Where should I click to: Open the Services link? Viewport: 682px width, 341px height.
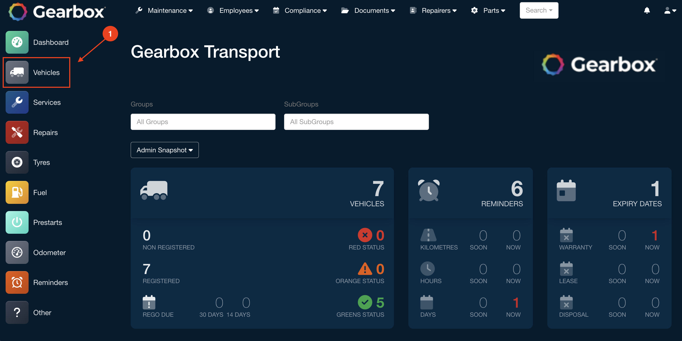click(x=47, y=102)
